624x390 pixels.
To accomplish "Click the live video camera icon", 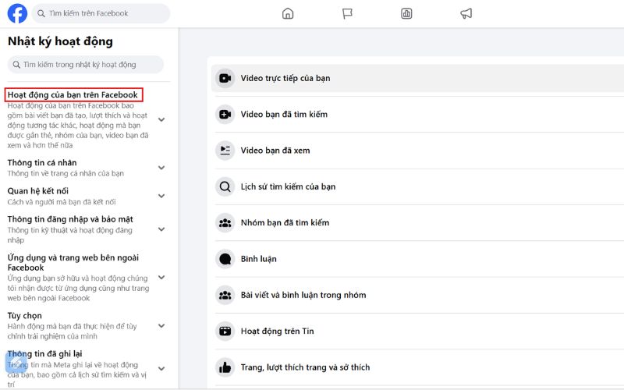I will pos(225,78).
